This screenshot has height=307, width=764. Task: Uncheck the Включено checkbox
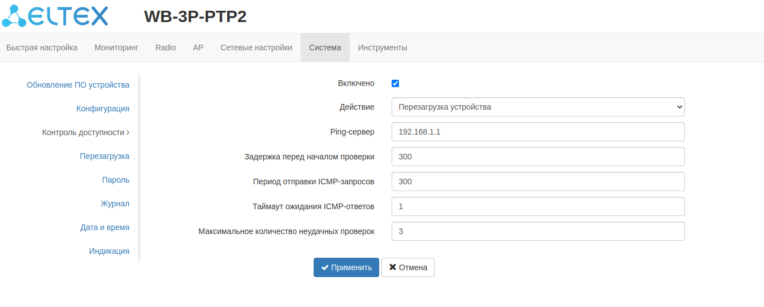point(396,84)
